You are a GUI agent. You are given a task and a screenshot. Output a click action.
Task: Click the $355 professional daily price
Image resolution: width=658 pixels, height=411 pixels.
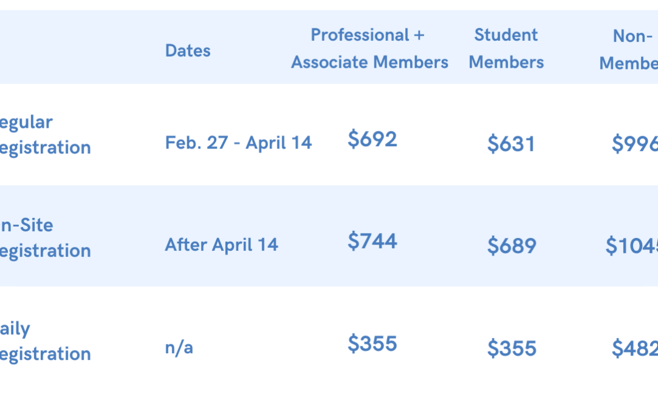coord(372,344)
